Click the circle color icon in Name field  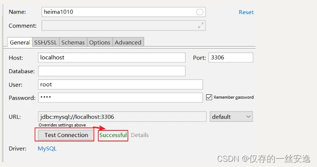pyautogui.click(x=199, y=12)
